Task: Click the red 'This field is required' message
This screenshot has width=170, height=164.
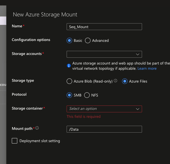Action: [x=84, y=116]
